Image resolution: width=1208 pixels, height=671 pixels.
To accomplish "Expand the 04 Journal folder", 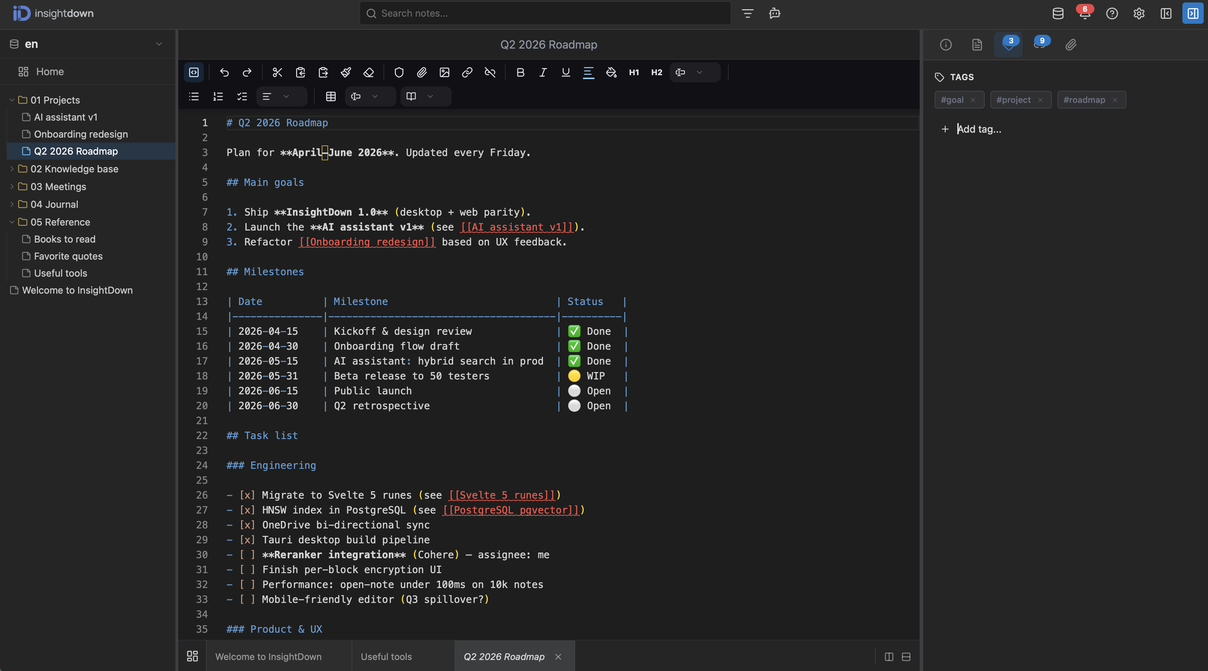I will click(12, 204).
